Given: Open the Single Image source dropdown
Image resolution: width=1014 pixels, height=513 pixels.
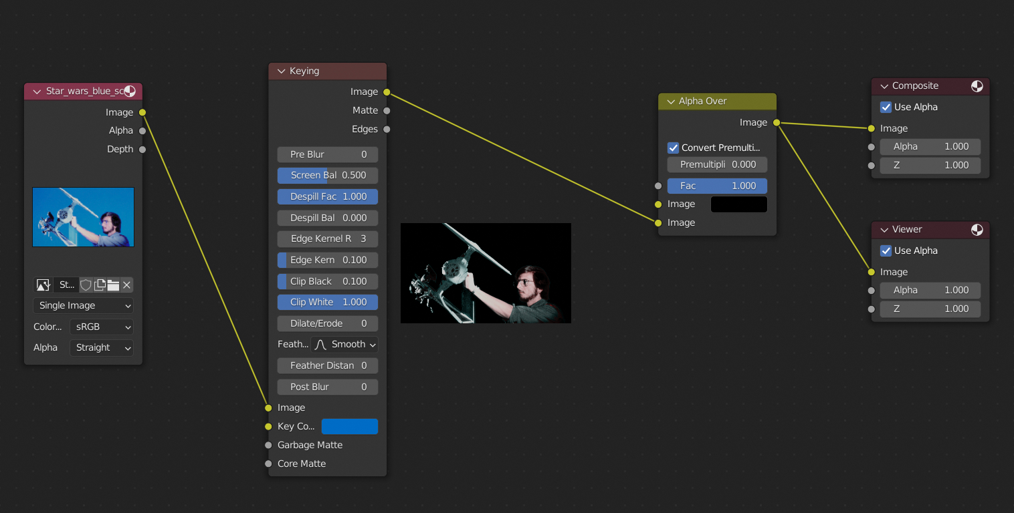Looking at the screenshot, I should tap(83, 305).
